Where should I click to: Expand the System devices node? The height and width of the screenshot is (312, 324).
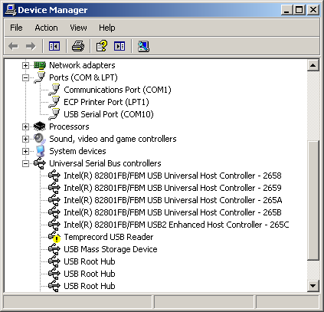pyautogui.click(x=25, y=151)
